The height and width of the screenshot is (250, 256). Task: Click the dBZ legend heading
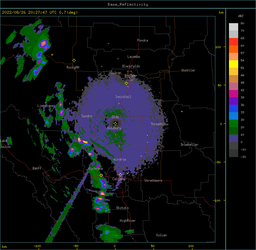pyautogui.click(x=241, y=16)
